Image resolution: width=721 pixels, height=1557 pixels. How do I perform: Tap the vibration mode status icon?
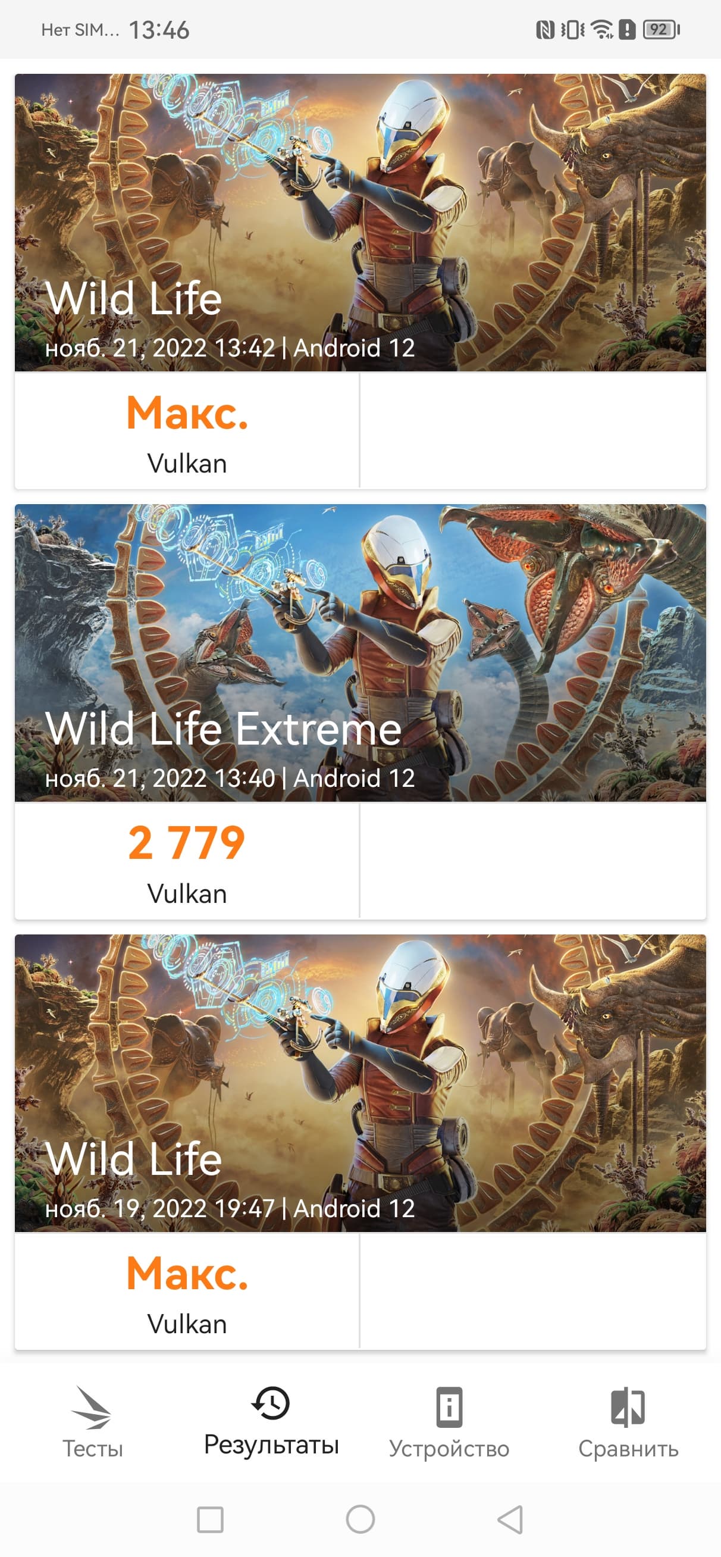[x=572, y=30]
